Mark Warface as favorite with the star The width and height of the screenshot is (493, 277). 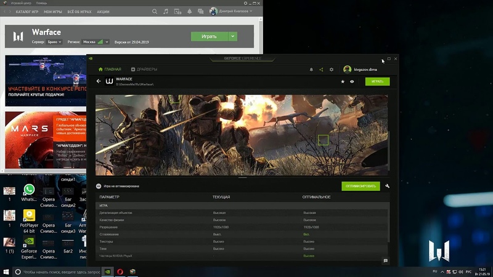tap(343, 82)
